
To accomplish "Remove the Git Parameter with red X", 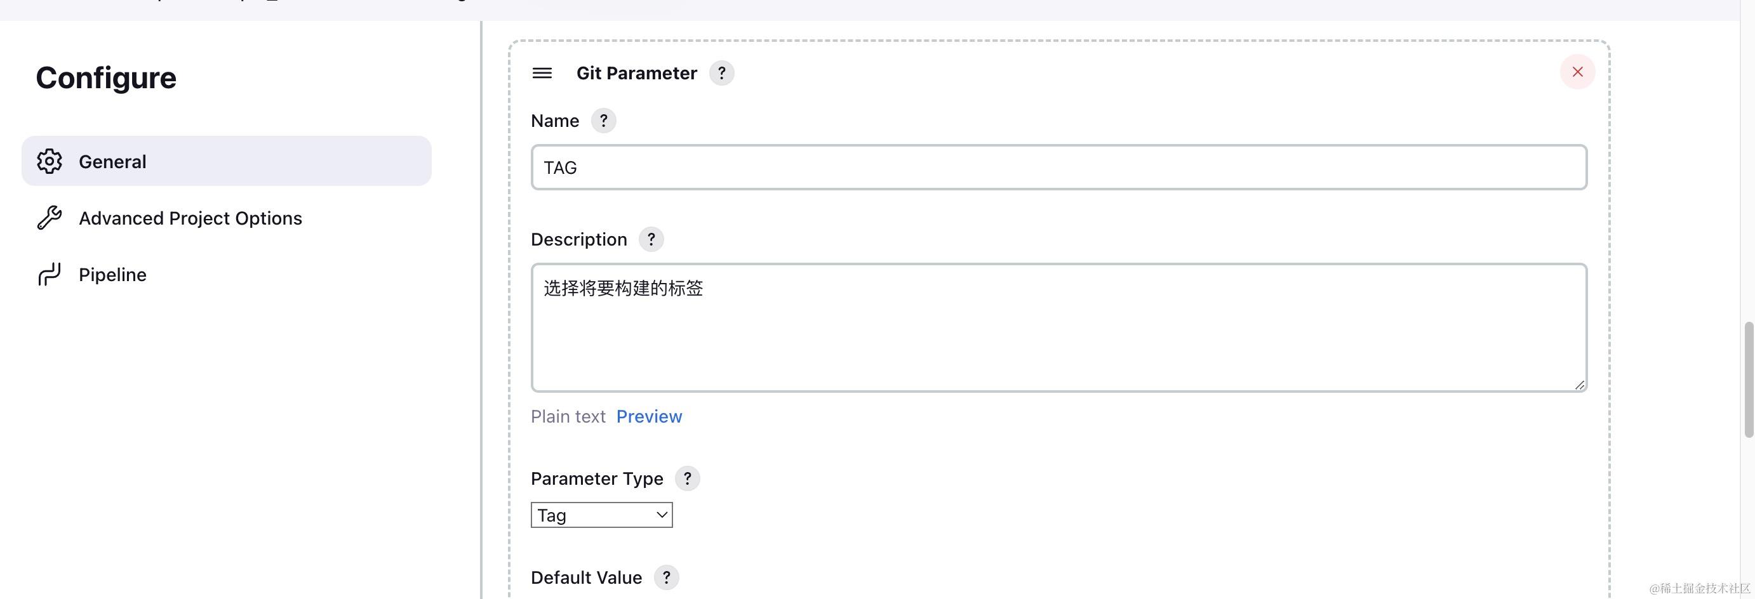I will click(x=1577, y=72).
